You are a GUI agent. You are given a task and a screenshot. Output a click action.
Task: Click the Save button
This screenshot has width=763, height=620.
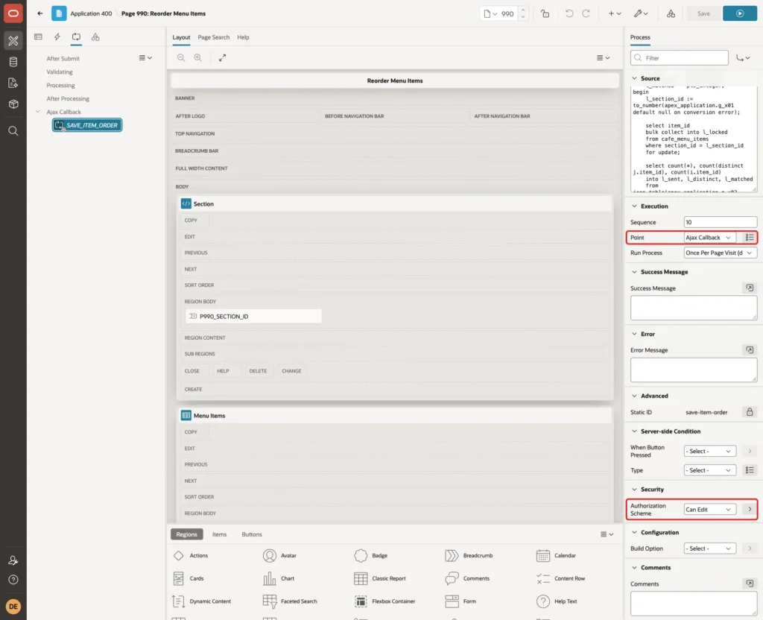[703, 13]
